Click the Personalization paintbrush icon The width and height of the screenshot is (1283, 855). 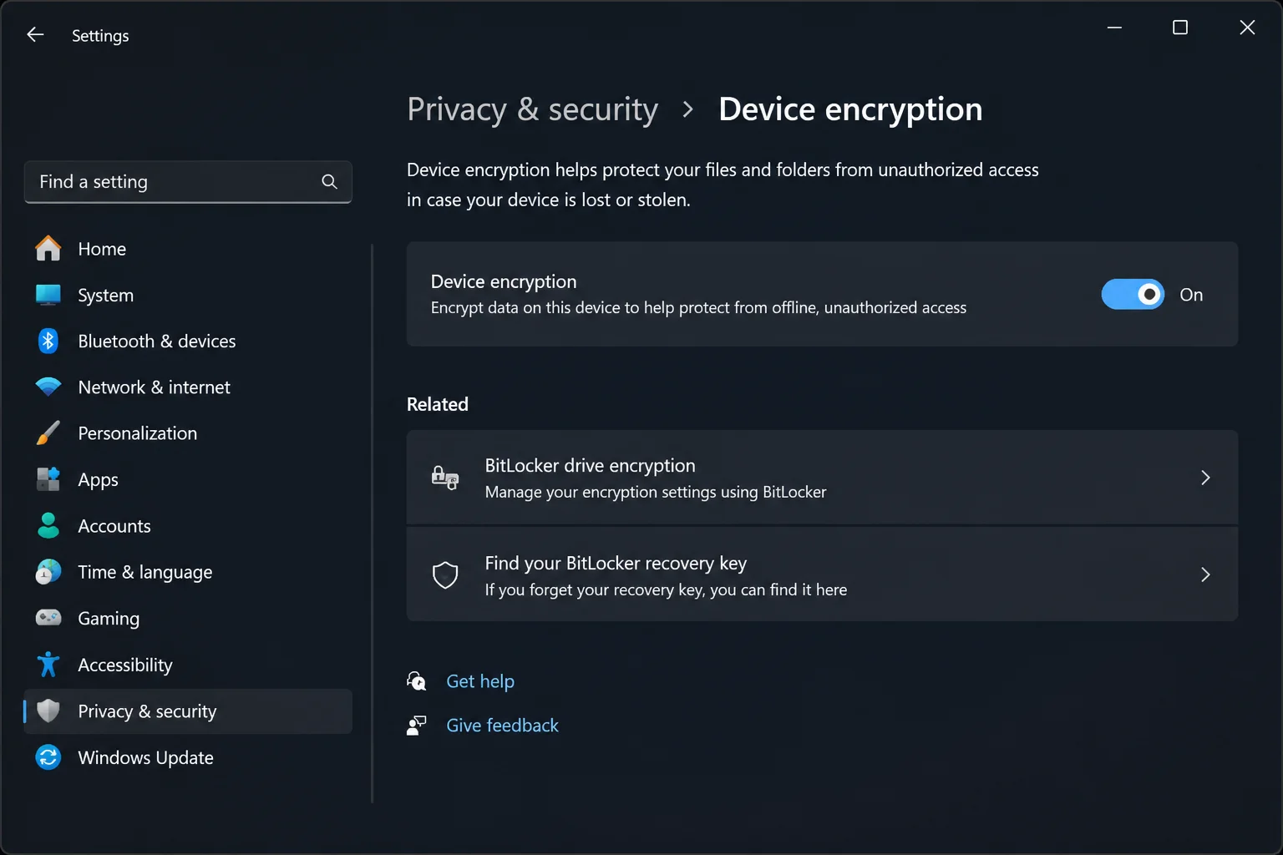pos(48,433)
